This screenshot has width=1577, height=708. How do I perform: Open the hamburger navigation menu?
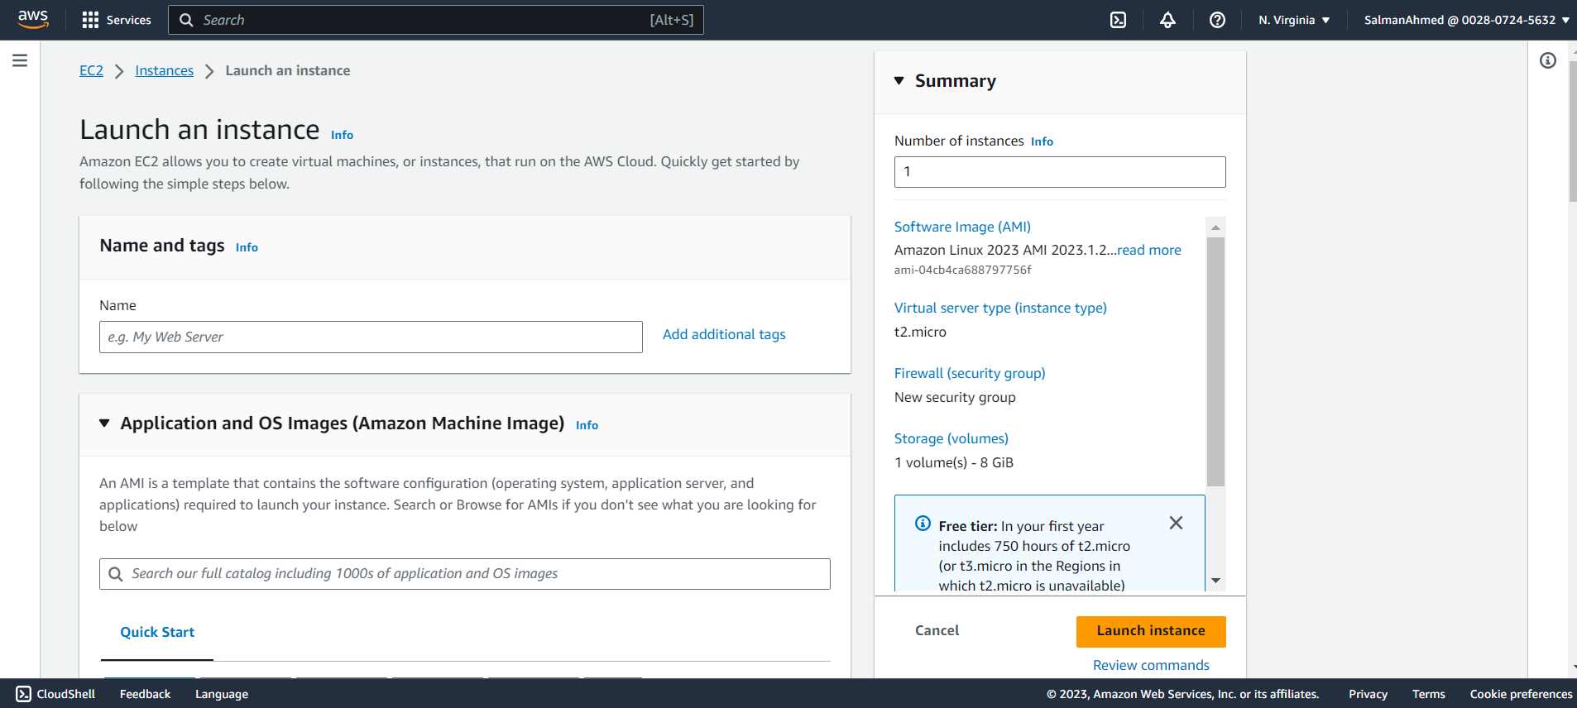tap(20, 60)
